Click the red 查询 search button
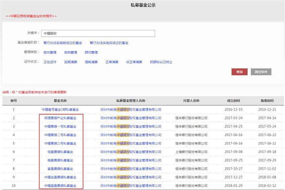285x190 pixels. click(239, 72)
